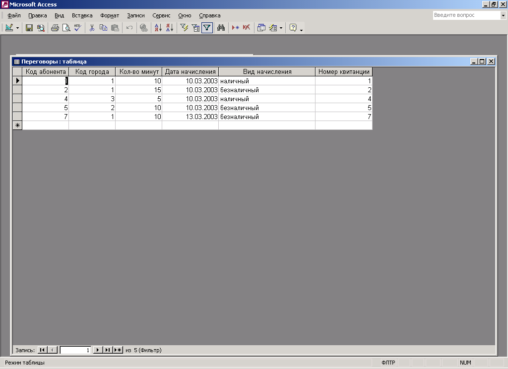
Task: Open Microsoft Access help icon
Action: pyautogui.click(x=293, y=28)
